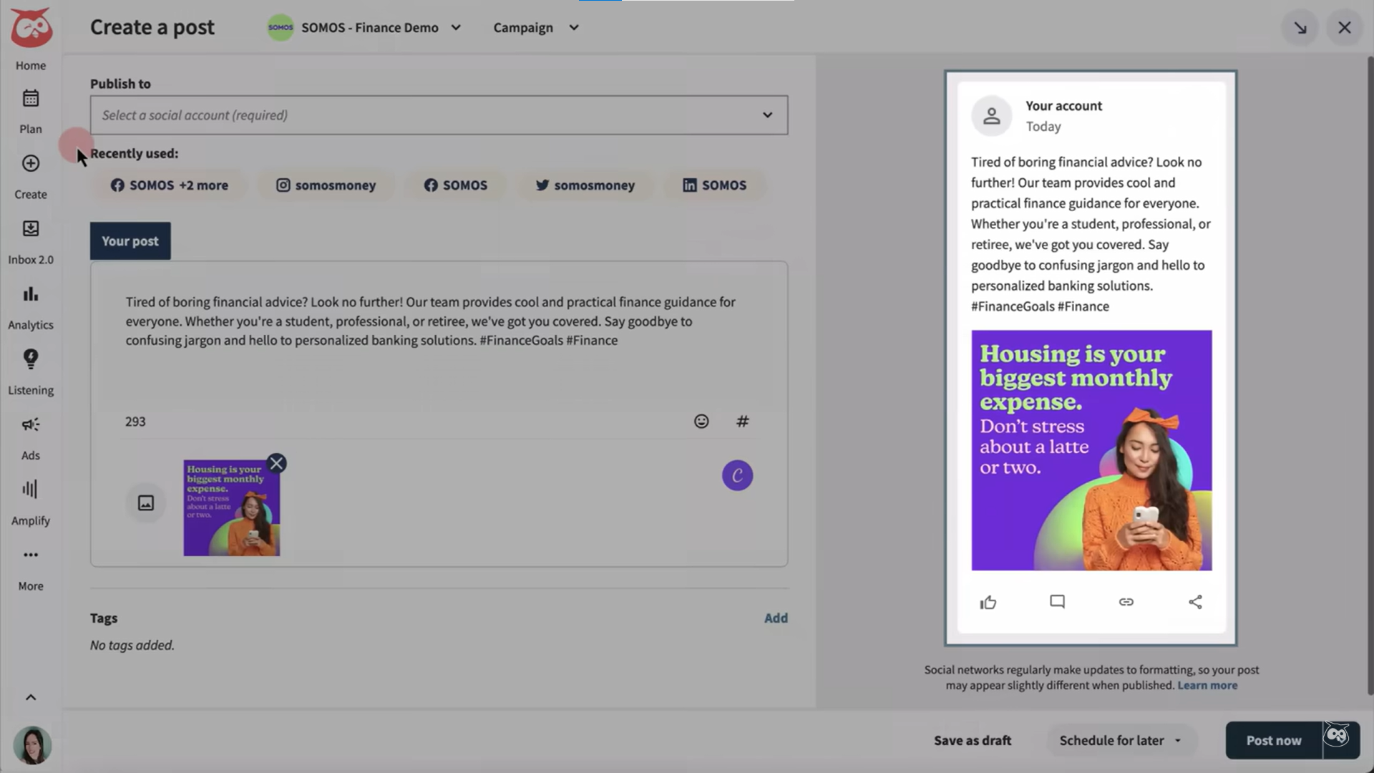Open the Campaign dropdown
Image resolution: width=1374 pixels, height=773 pixels.
coord(536,28)
